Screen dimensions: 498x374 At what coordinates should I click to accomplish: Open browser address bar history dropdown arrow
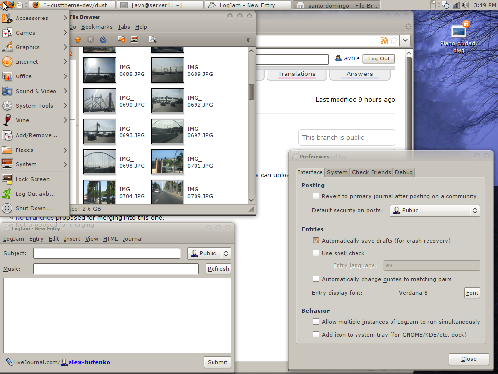pos(405,40)
